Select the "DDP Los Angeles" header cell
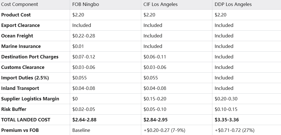The image size is (281, 135). click(233, 5)
